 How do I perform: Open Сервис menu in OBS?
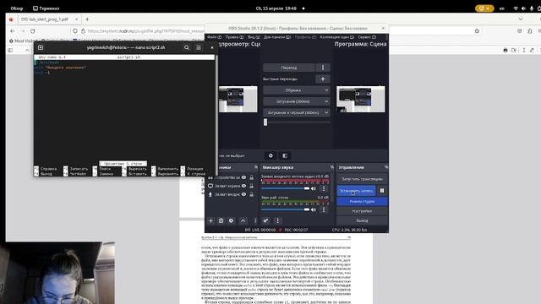tap(367, 37)
